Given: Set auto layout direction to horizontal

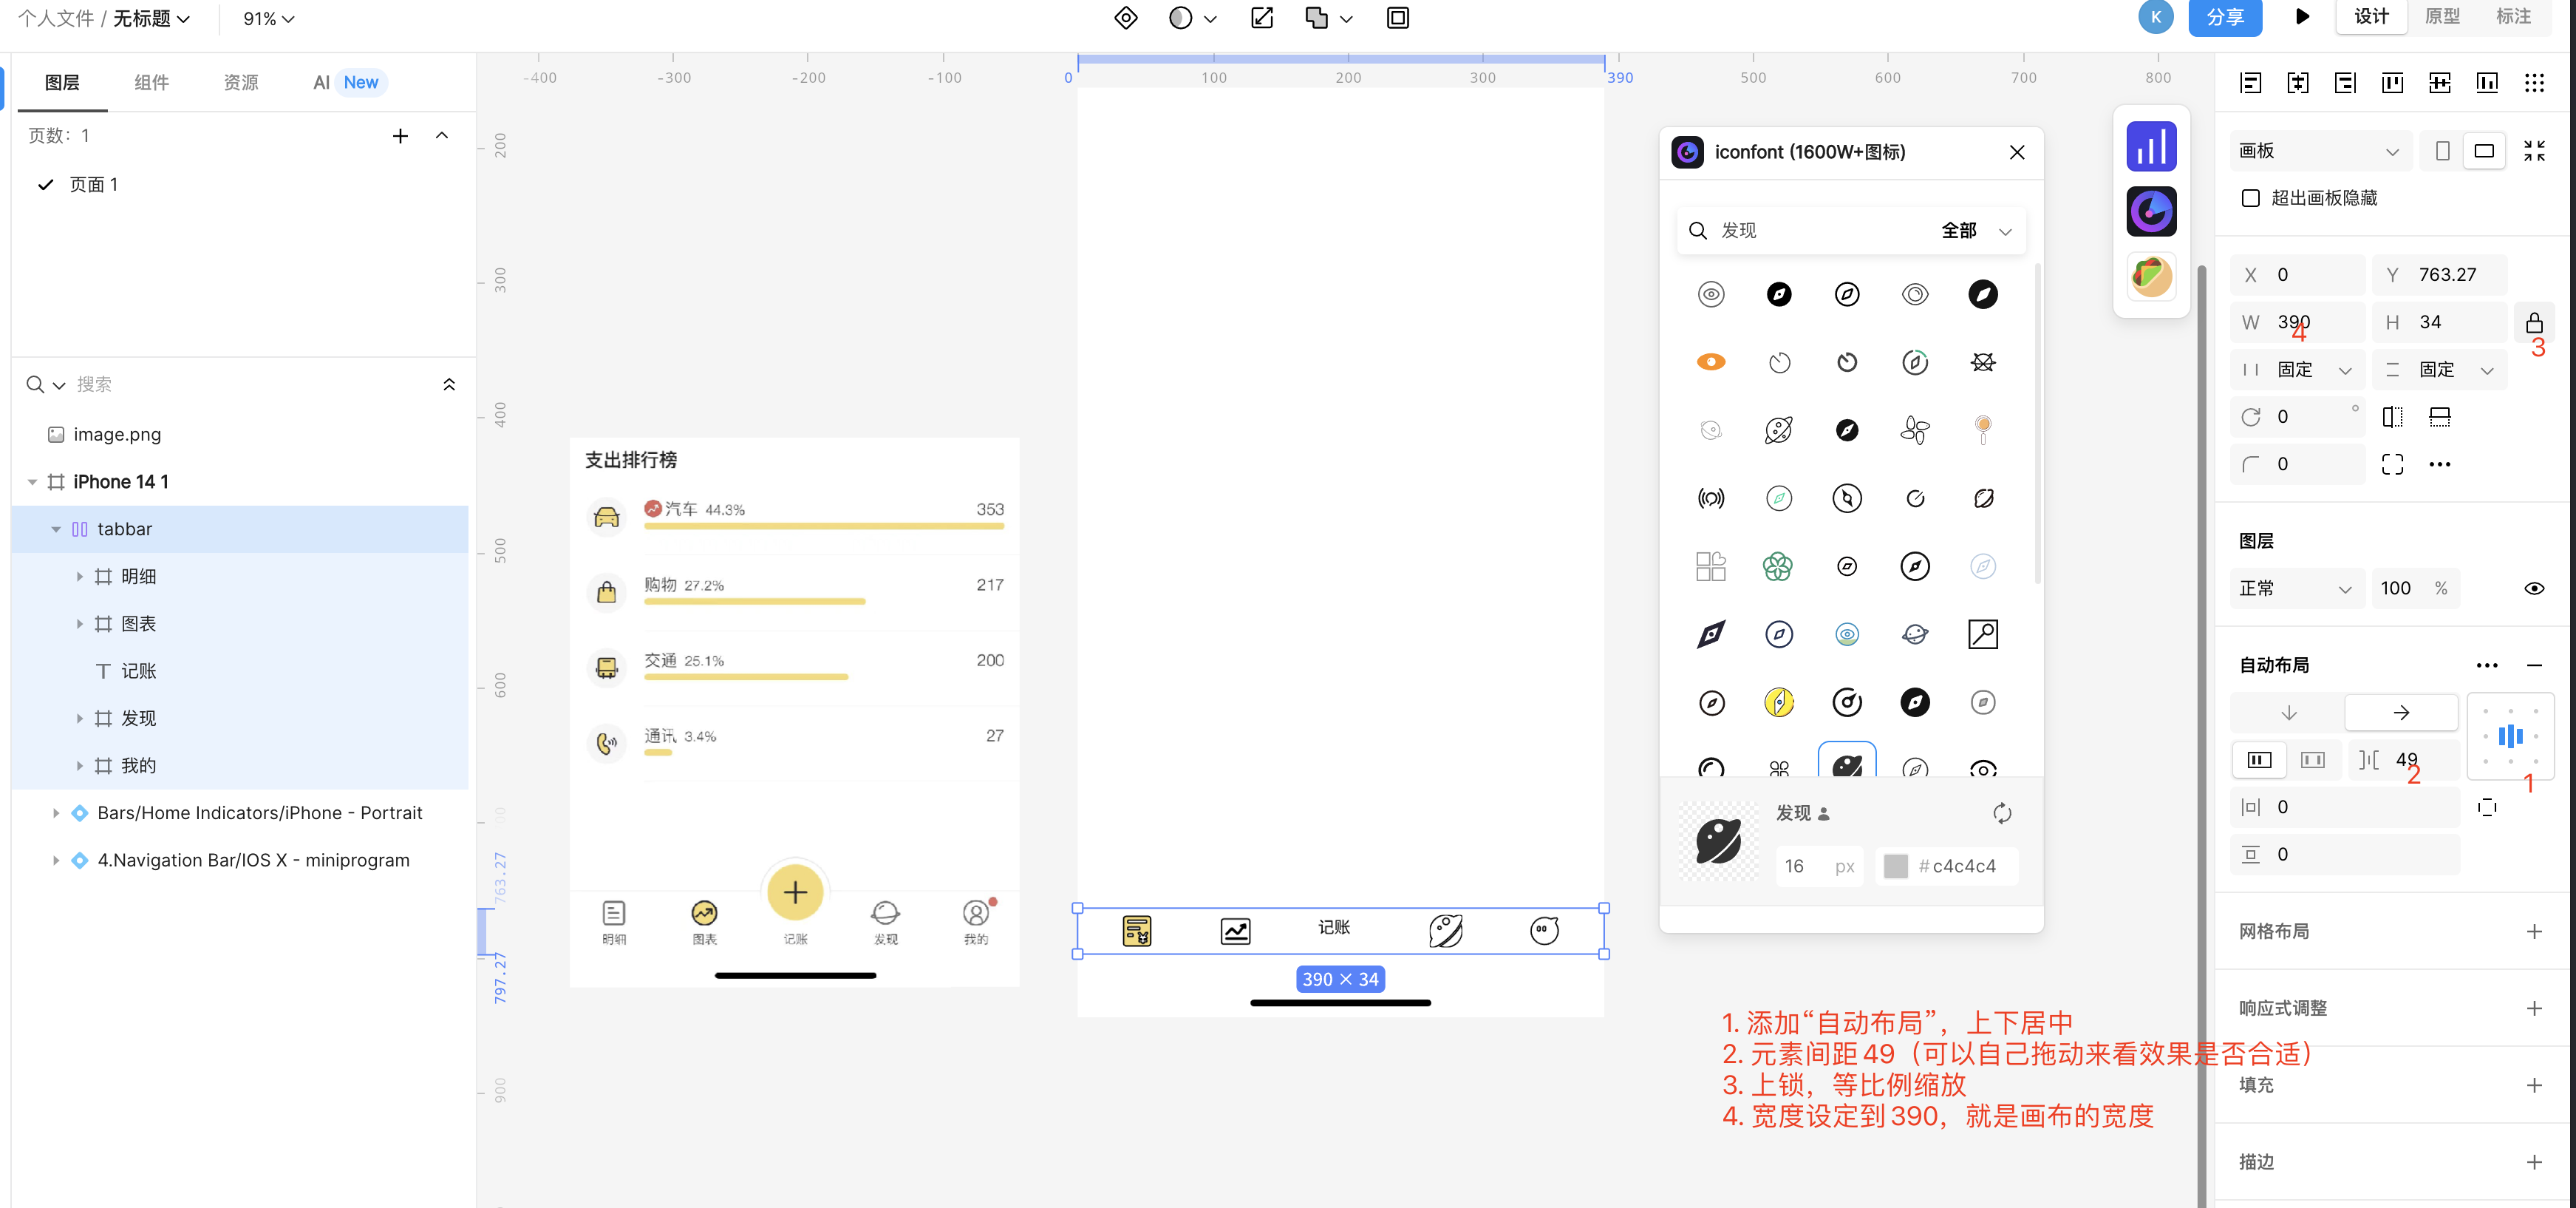Looking at the screenshot, I should click(2400, 713).
